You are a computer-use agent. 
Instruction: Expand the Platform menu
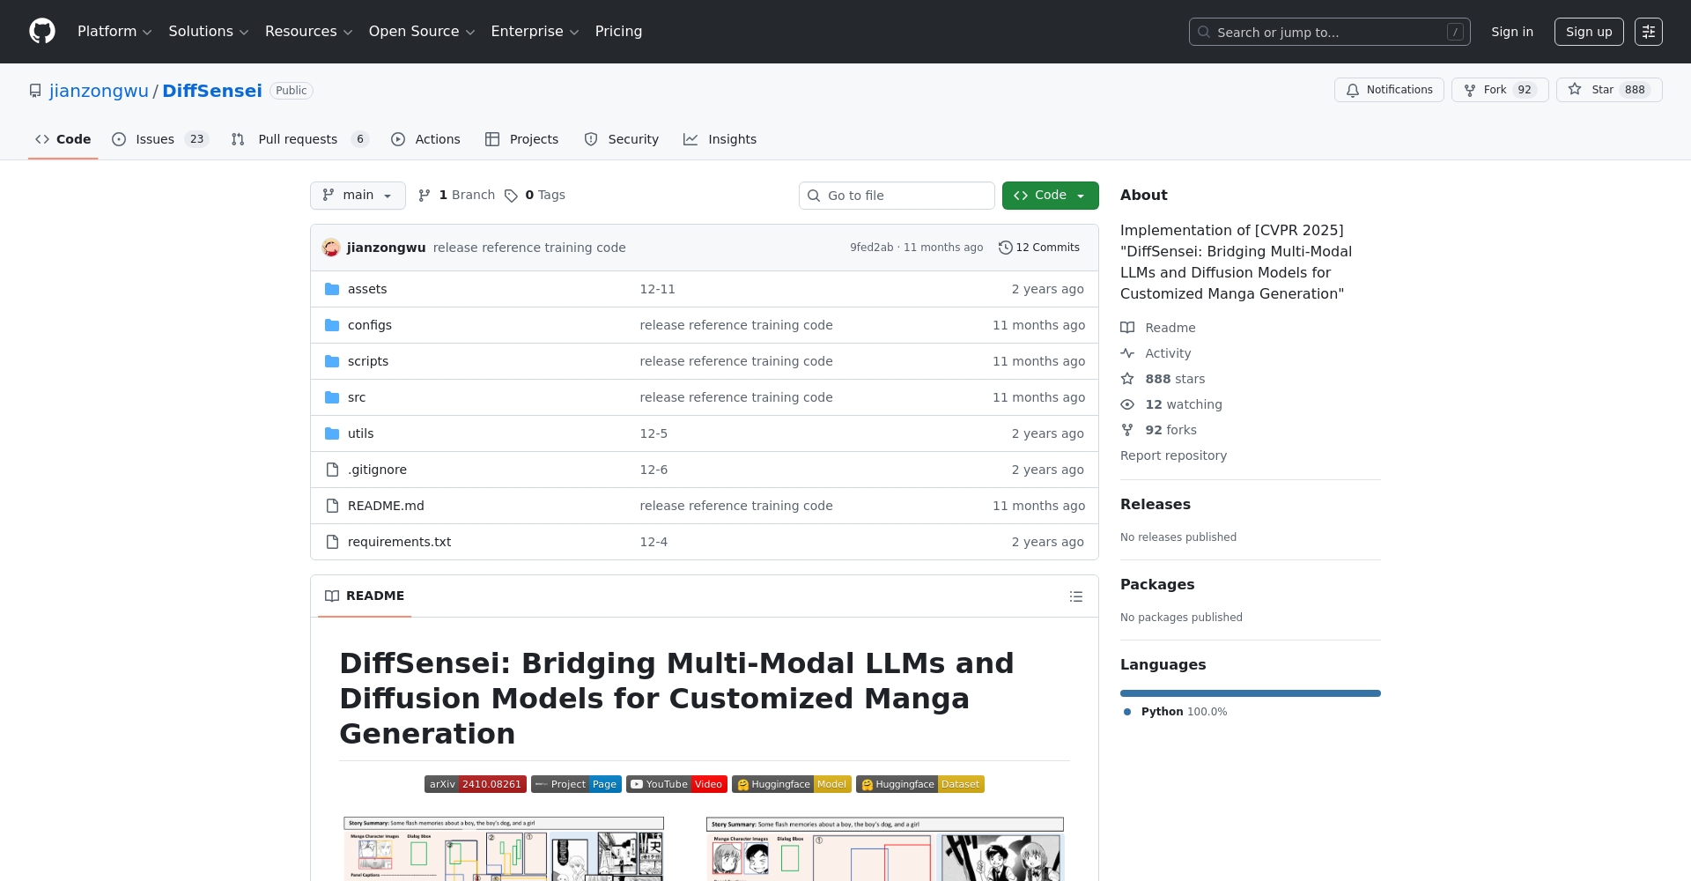click(x=114, y=32)
